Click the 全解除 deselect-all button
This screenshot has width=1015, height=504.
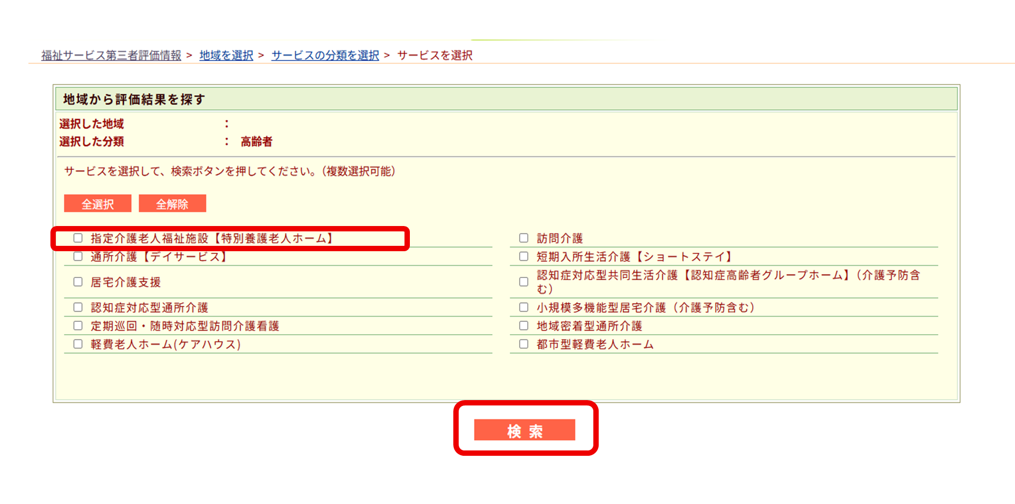coord(172,204)
